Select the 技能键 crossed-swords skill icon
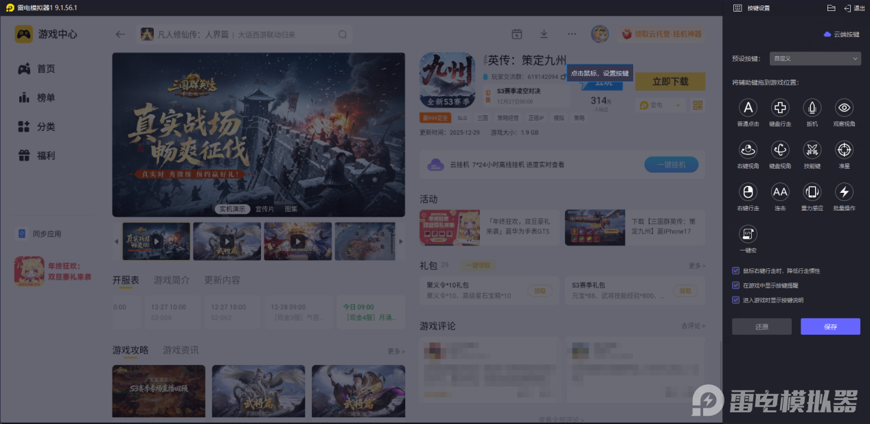 click(x=812, y=150)
